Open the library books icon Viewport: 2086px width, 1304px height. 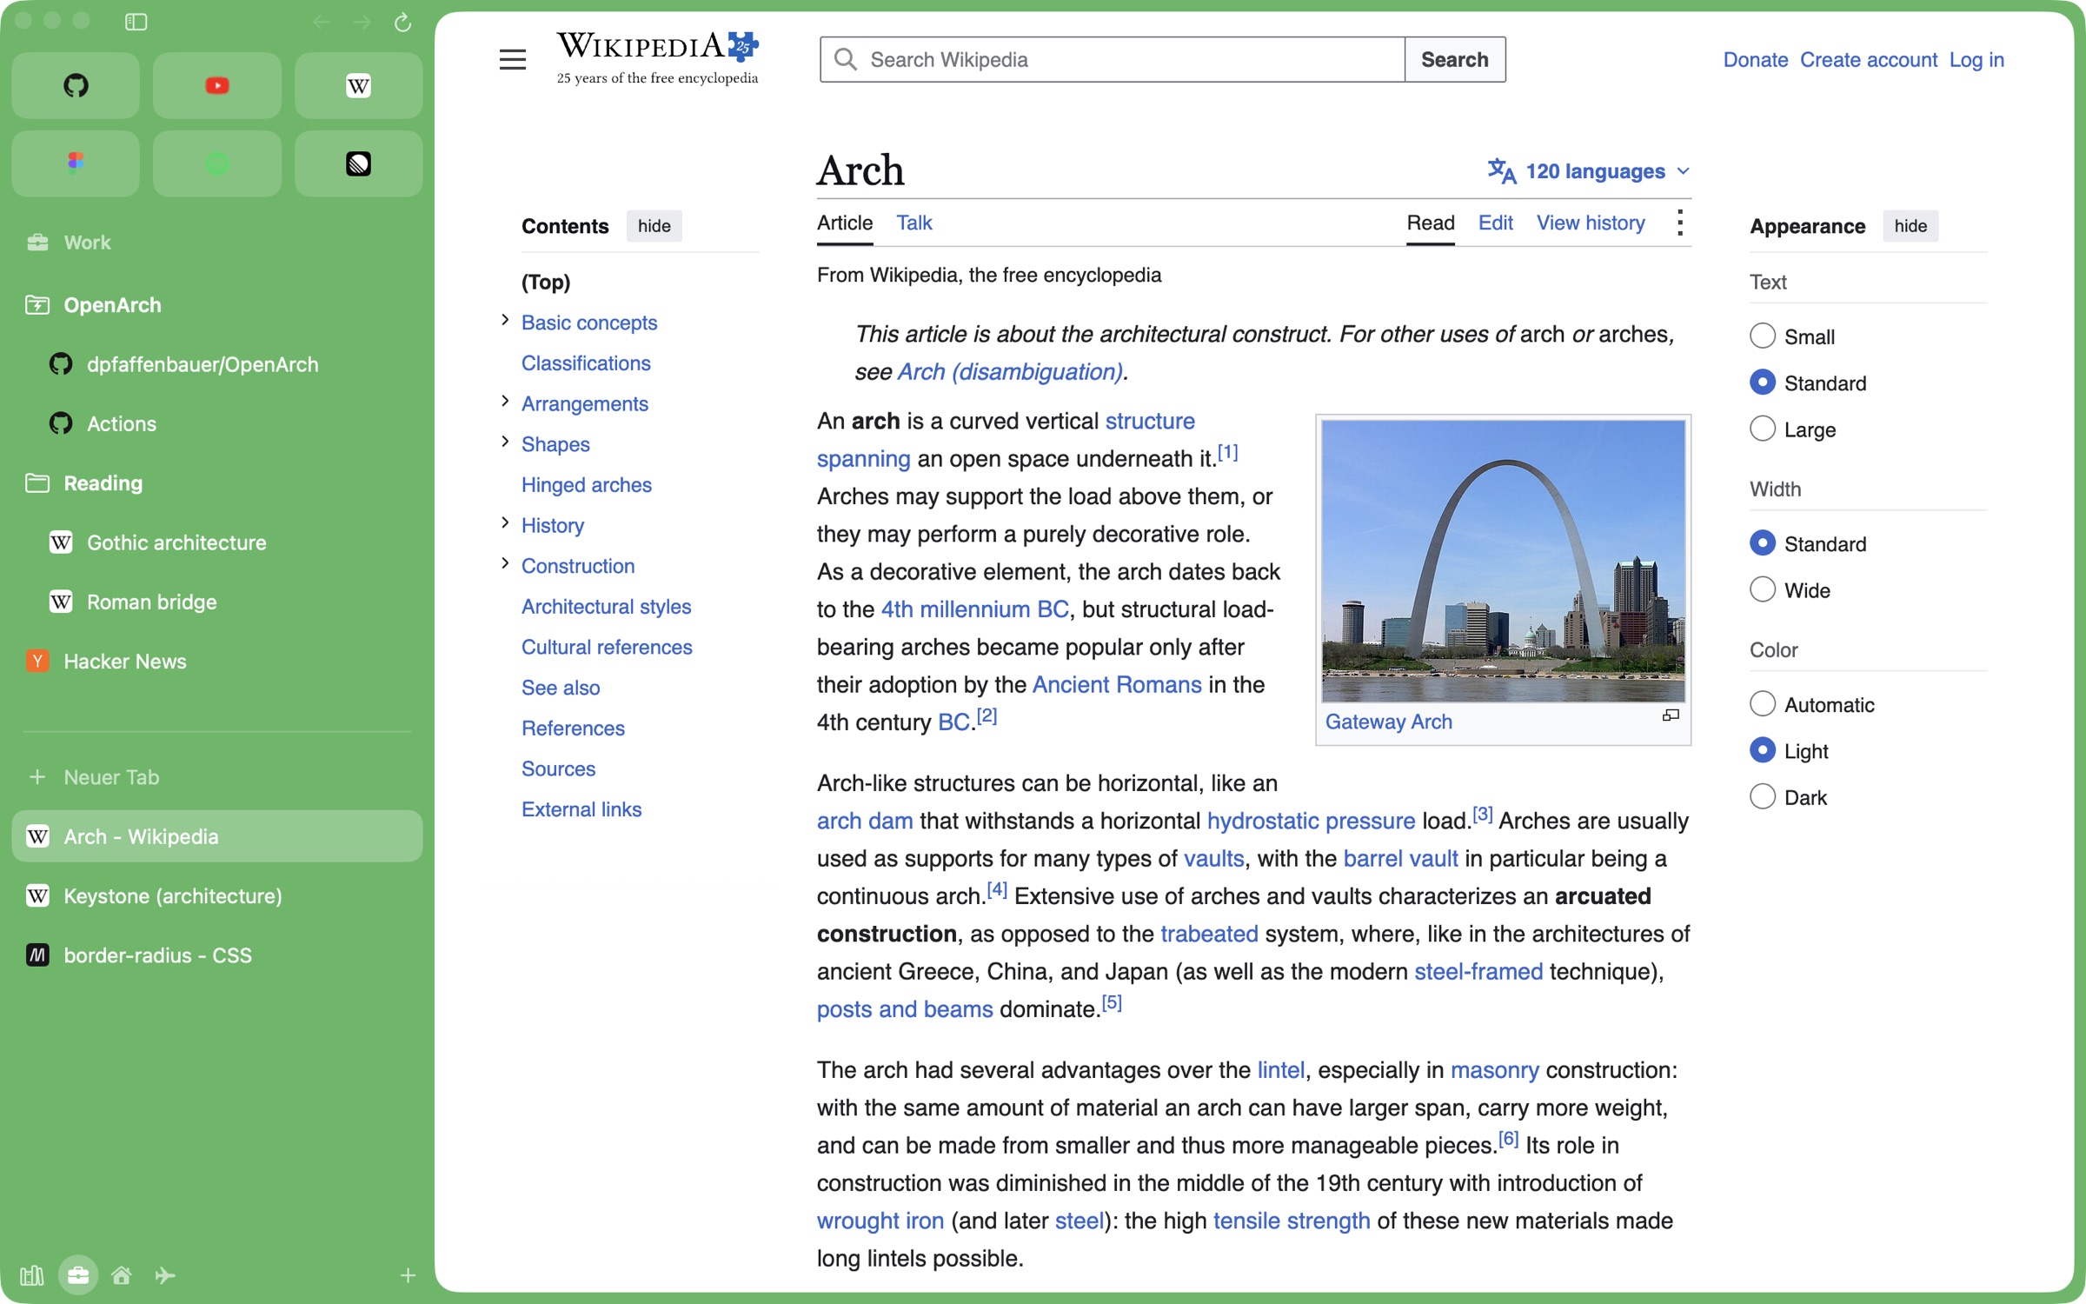pos(31,1275)
